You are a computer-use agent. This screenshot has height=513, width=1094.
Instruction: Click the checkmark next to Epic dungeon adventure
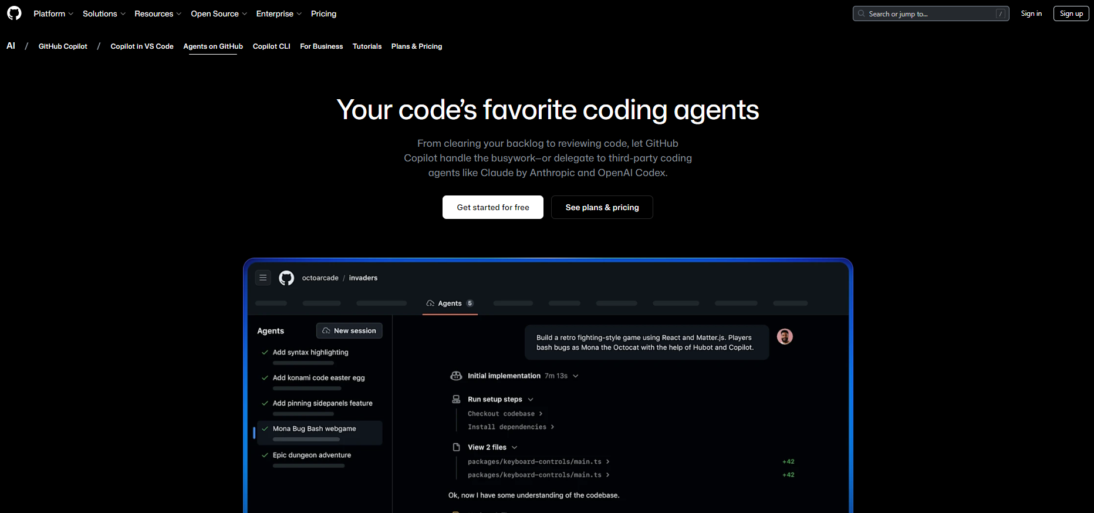click(265, 455)
